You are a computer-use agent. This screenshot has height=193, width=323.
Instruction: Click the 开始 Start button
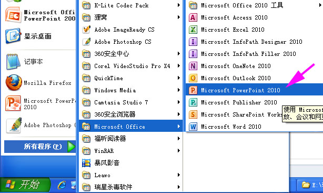tap(25, 185)
